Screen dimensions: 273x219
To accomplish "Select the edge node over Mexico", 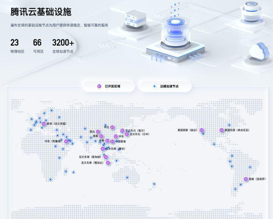I will click(214, 144).
